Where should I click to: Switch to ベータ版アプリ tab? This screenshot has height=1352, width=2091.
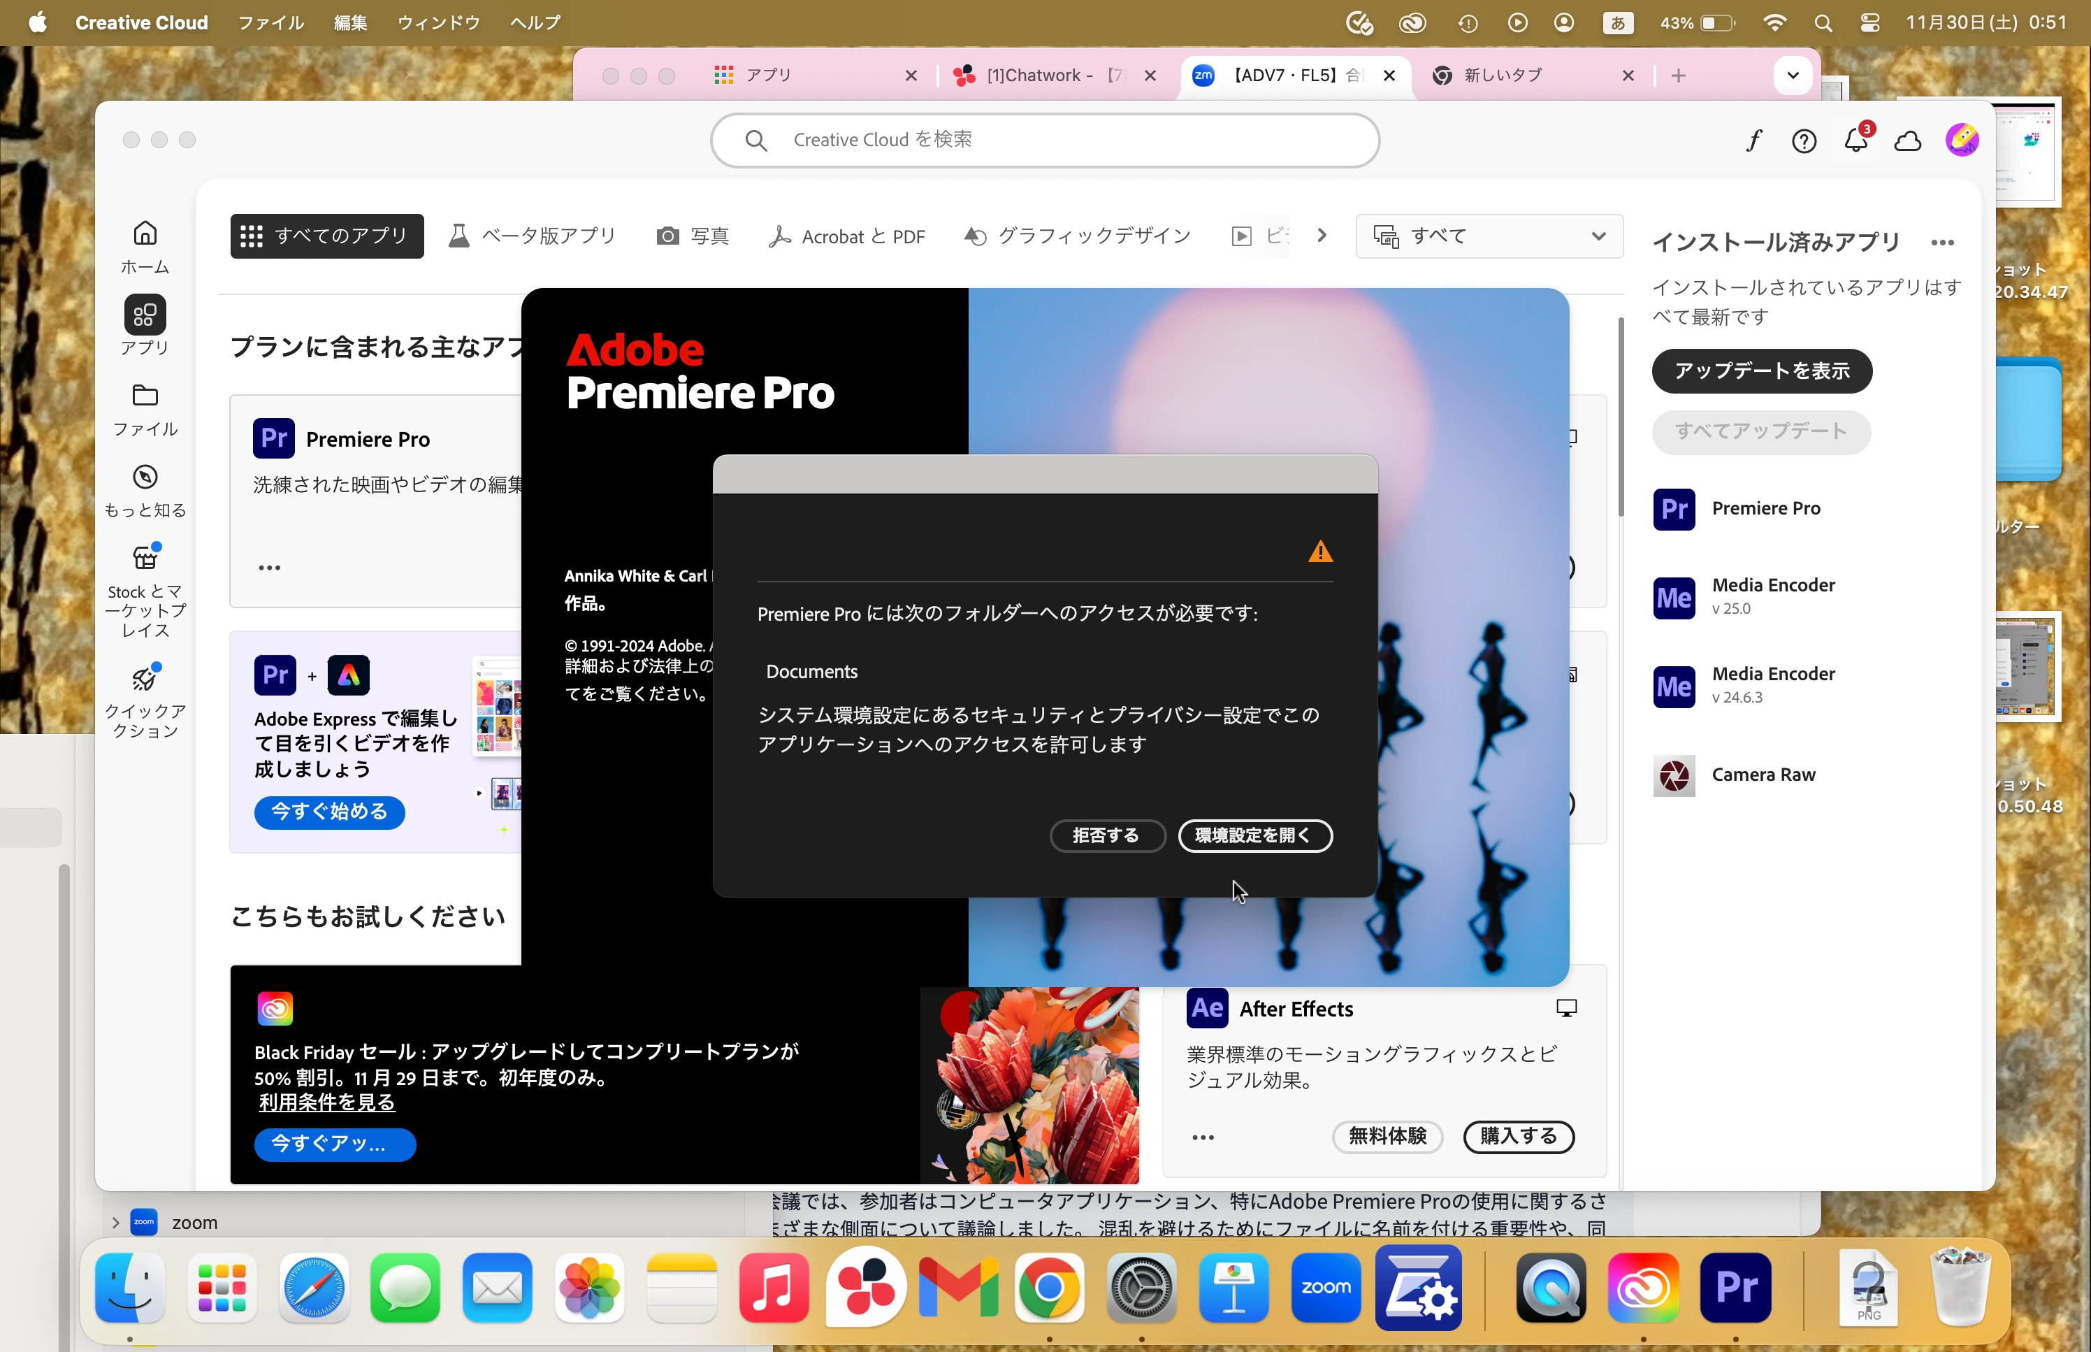(x=533, y=236)
